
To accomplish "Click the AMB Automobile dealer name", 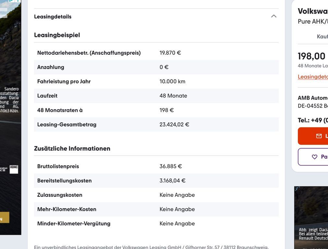I will click(x=313, y=98).
